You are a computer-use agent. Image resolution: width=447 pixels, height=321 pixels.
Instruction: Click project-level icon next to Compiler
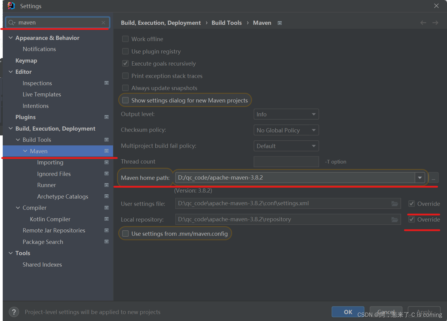point(106,208)
